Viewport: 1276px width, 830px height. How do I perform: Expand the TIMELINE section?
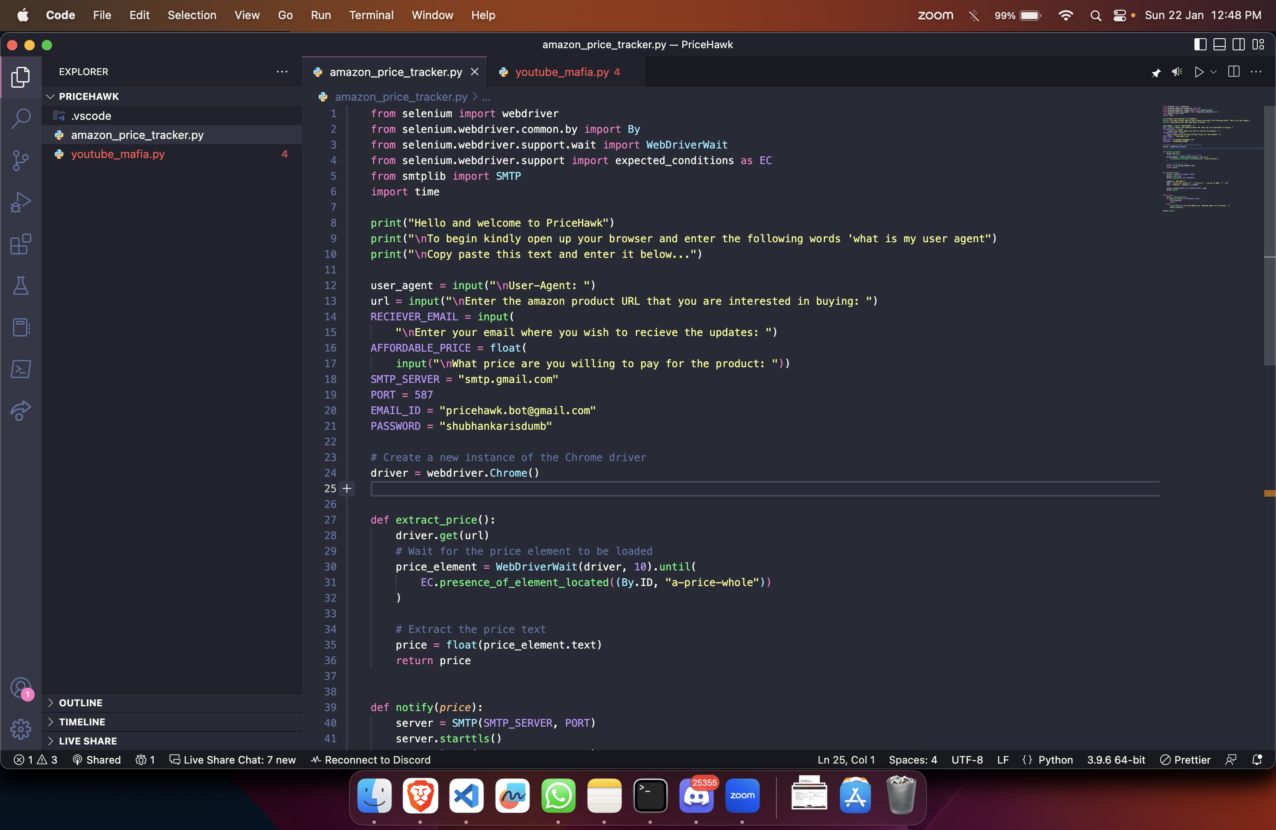[82, 722]
